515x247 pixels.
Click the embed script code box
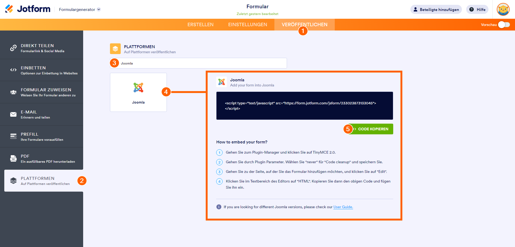(305, 106)
